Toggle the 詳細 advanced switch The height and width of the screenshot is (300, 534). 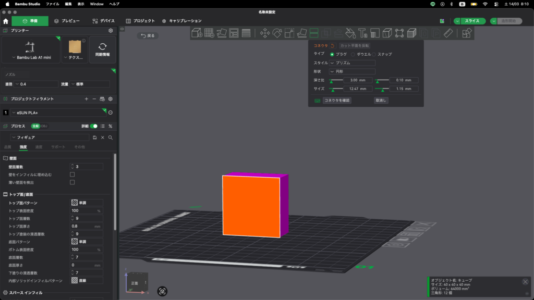94,126
